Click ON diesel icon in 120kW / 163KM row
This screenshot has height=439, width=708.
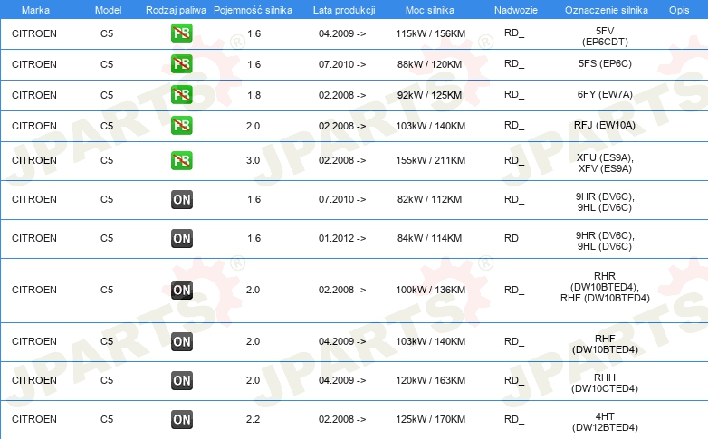click(x=182, y=380)
